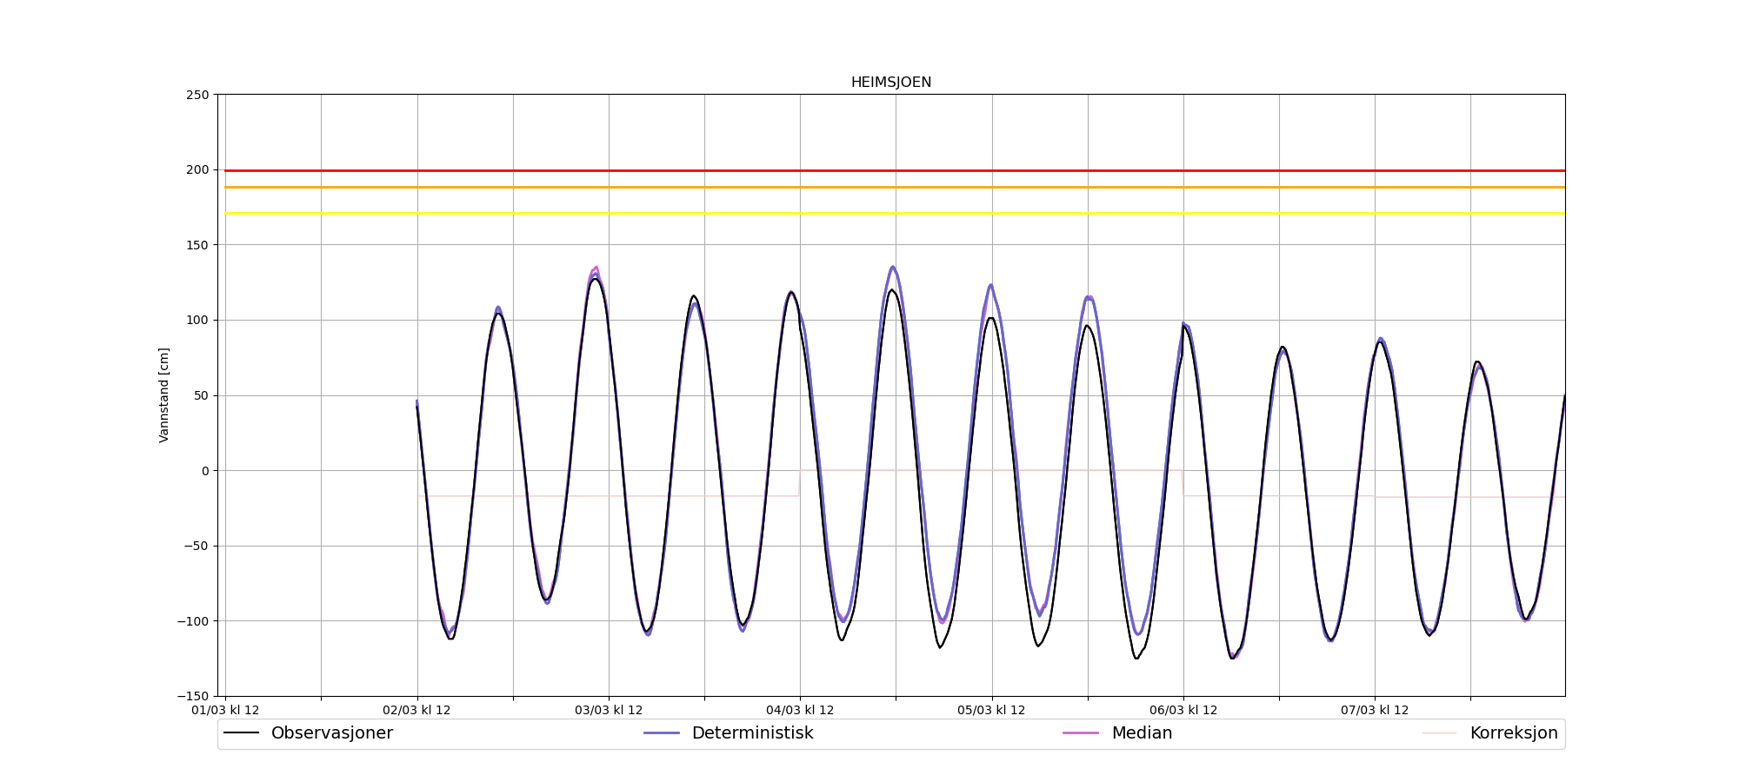Image resolution: width=1739 pixels, height=782 pixels.
Task: Click the Deterministisk legend label
Action: click(x=752, y=733)
